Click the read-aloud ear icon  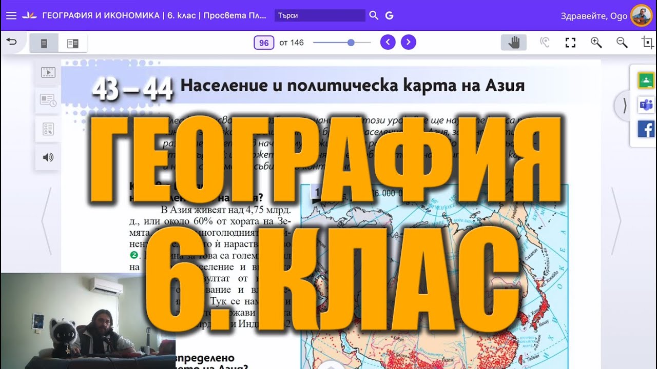[x=545, y=43]
